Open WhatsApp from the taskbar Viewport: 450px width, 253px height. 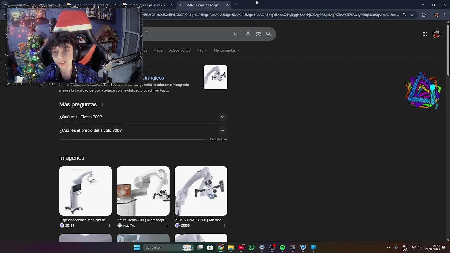[x=251, y=247]
